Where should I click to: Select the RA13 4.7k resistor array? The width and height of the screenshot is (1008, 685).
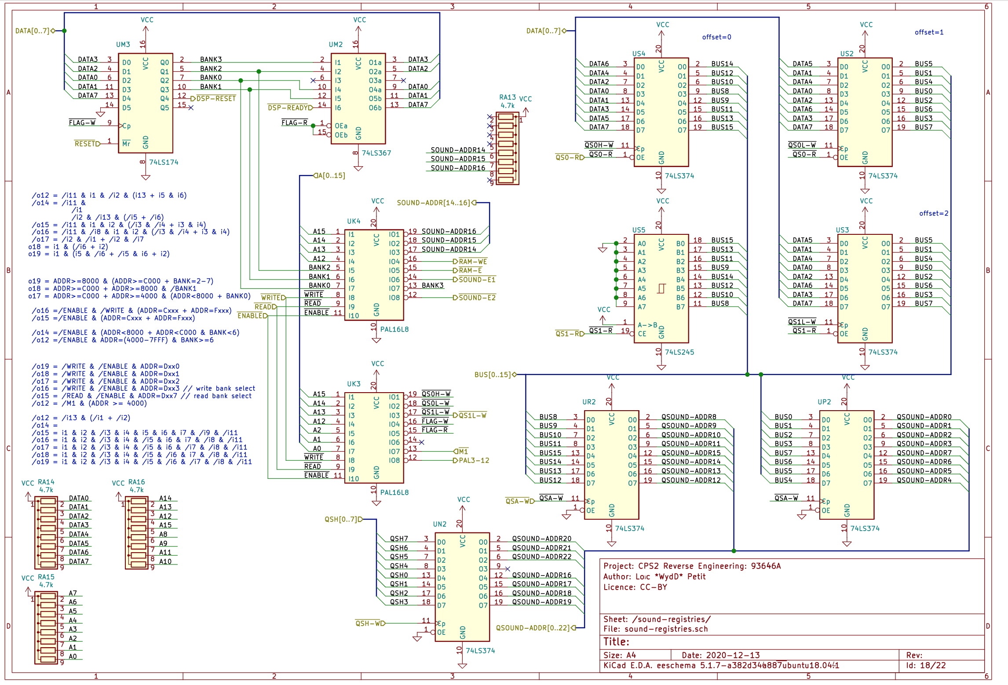tap(507, 148)
